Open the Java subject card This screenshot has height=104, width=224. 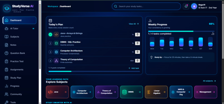click(x=57, y=92)
